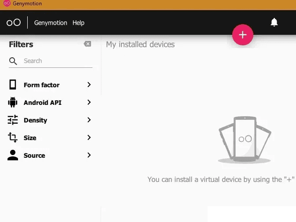Click the Genymotion title bar app icon
The width and height of the screenshot is (296, 222).
tap(7, 3)
